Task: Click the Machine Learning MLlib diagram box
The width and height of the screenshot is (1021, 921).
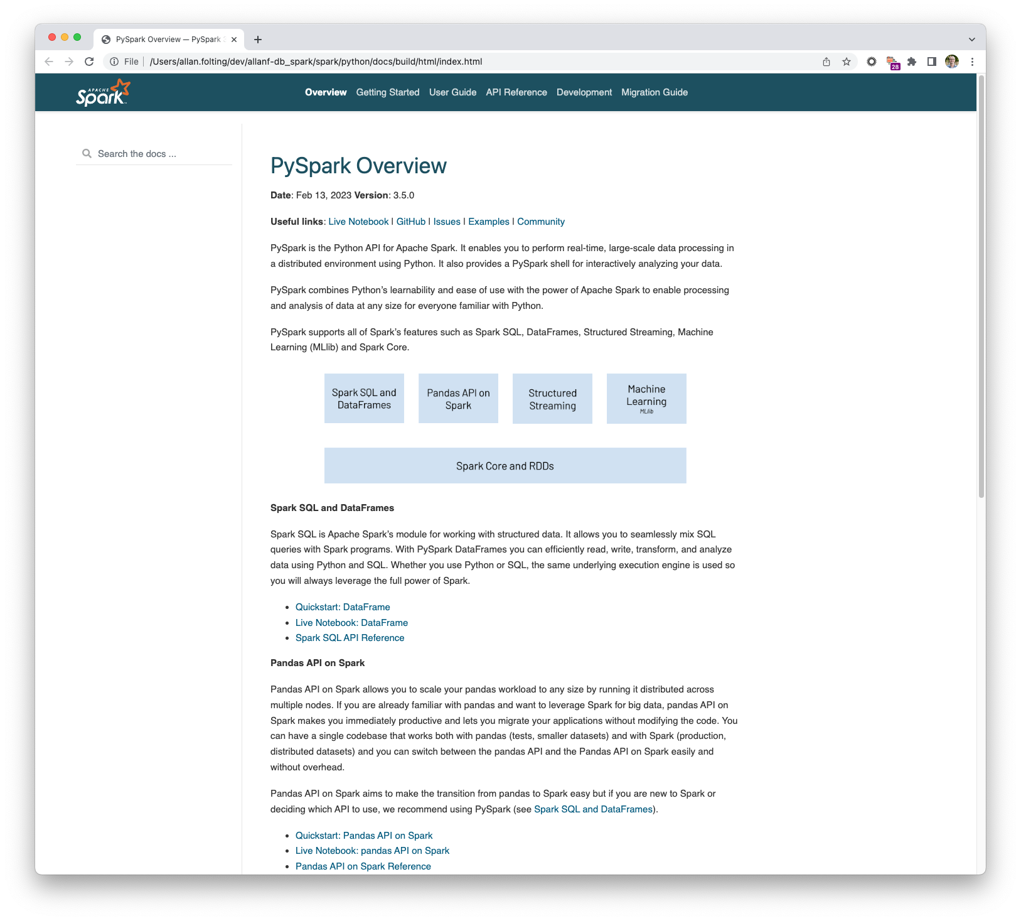Action: click(646, 399)
